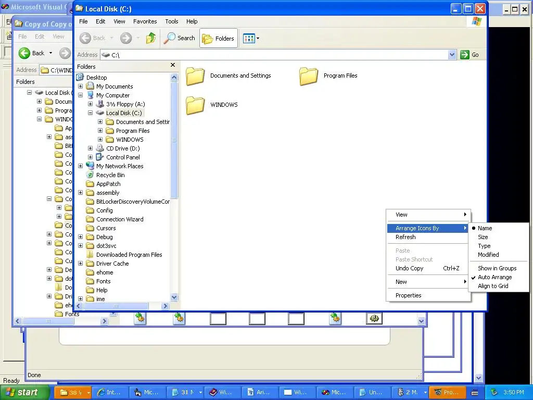The image size is (533, 400).
Task: Select the WINDOWS folder icon in main pane
Action: [195, 105]
